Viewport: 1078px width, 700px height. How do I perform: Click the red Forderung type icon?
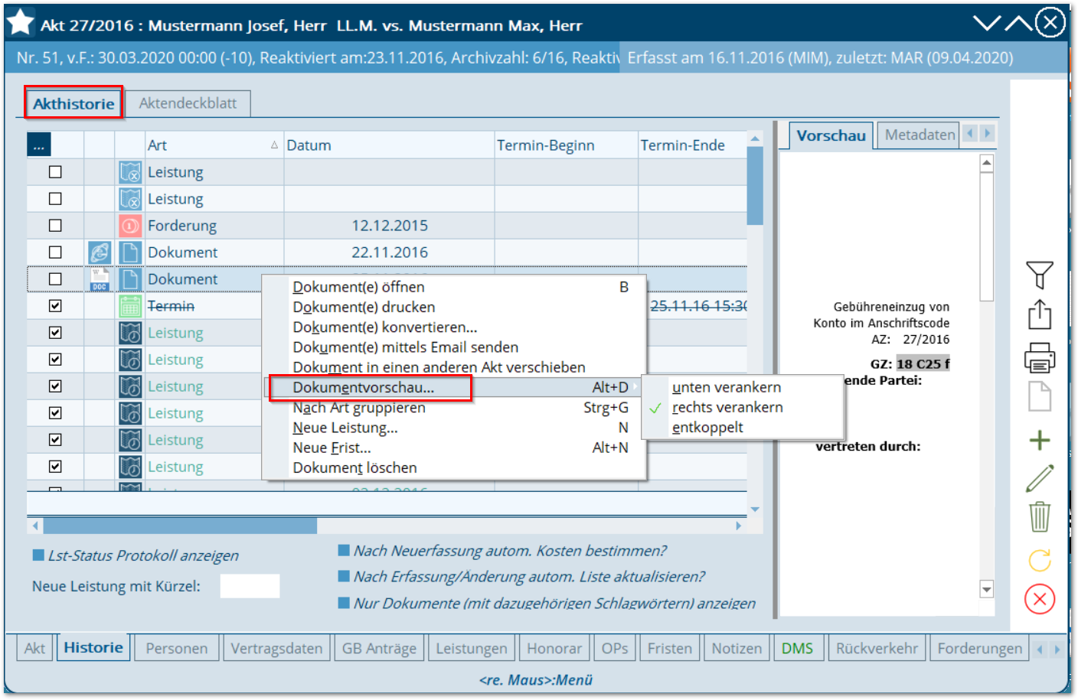130,226
